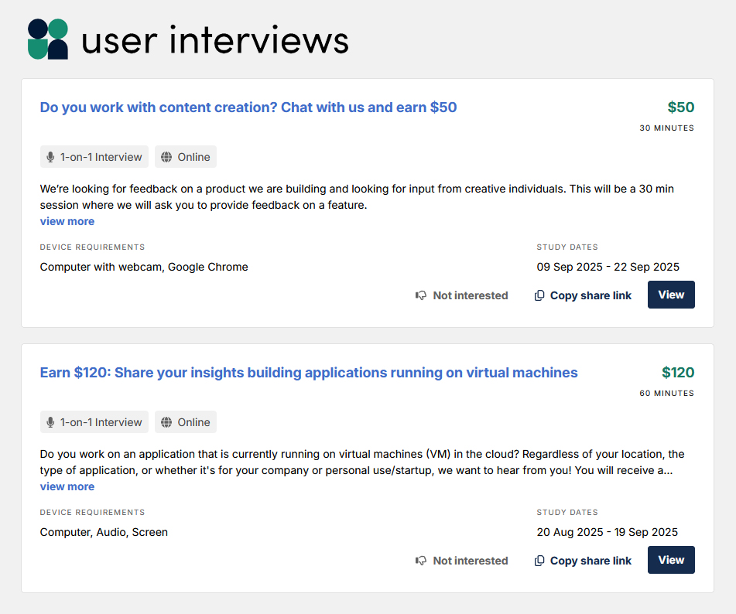736x614 pixels.
Task: Mark content creation study Not interested
Action: click(462, 295)
